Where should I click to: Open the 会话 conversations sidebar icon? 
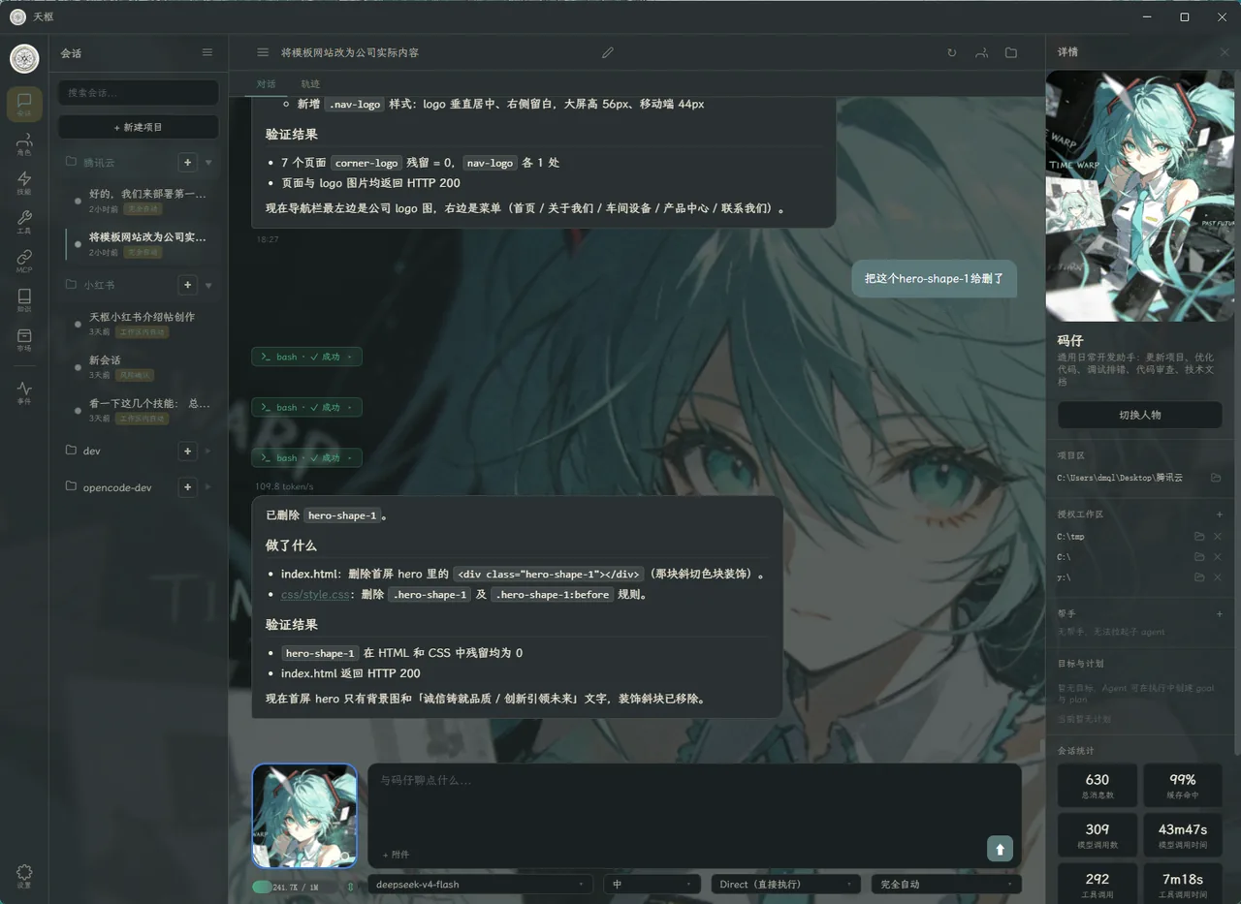click(24, 105)
